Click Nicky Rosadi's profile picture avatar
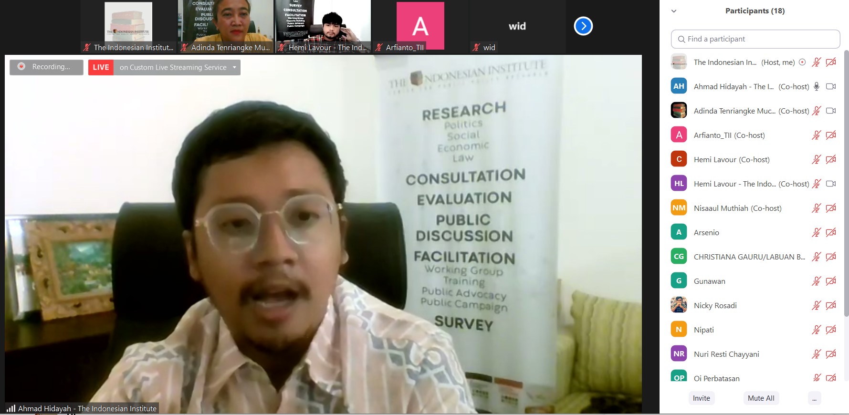This screenshot has height=415, width=849. pos(679,305)
